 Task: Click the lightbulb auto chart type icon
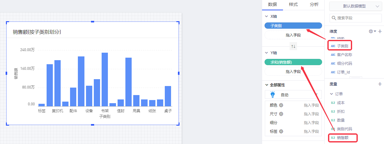(x=272, y=94)
